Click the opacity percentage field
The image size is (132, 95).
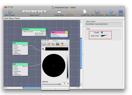64,83
